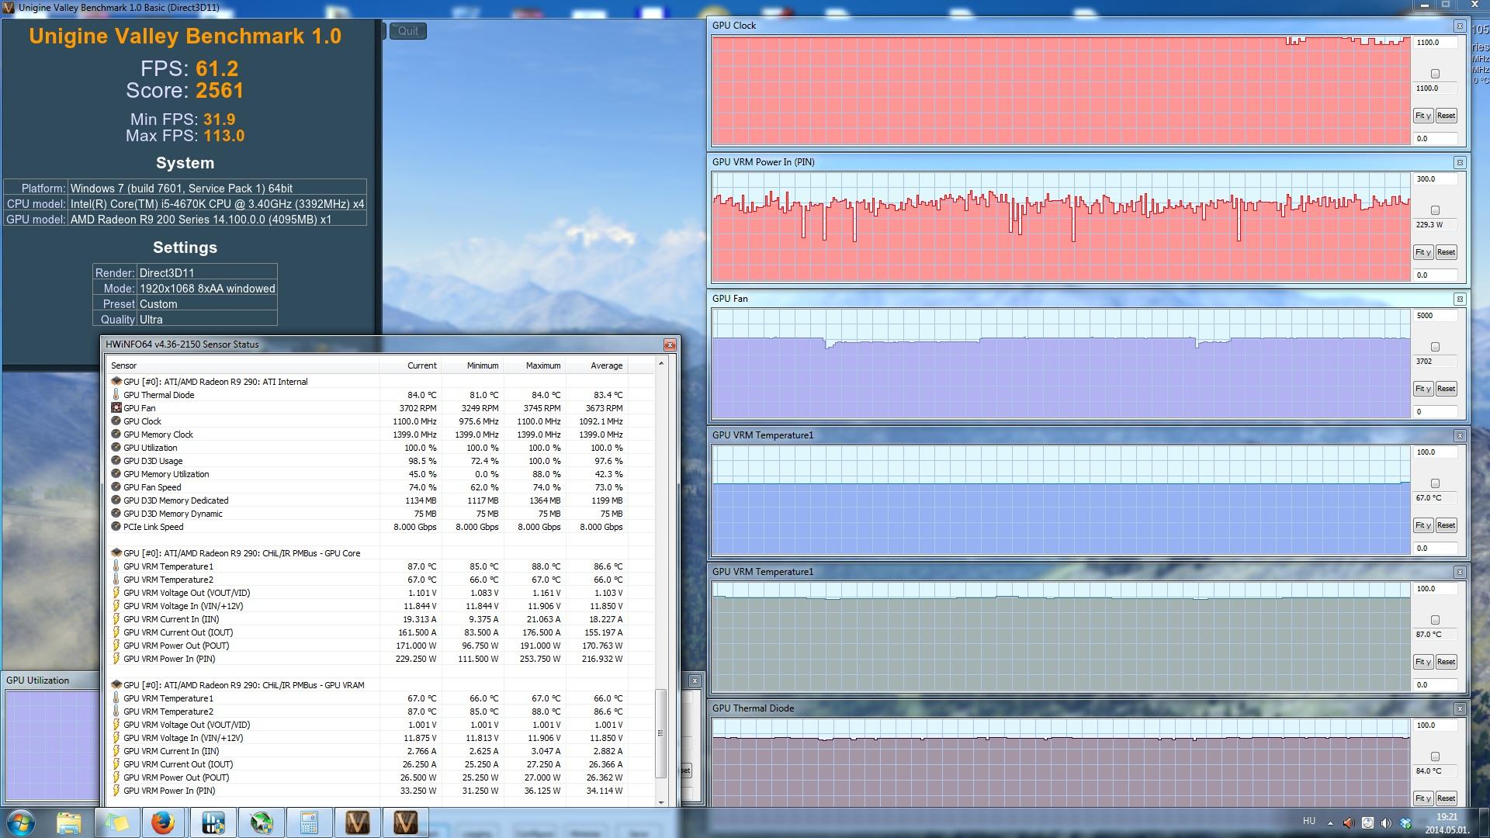Toggle checkbox in the GPU Clock graph
The height and width of the screenshot is (838, 1490).
pos(1435,74)
